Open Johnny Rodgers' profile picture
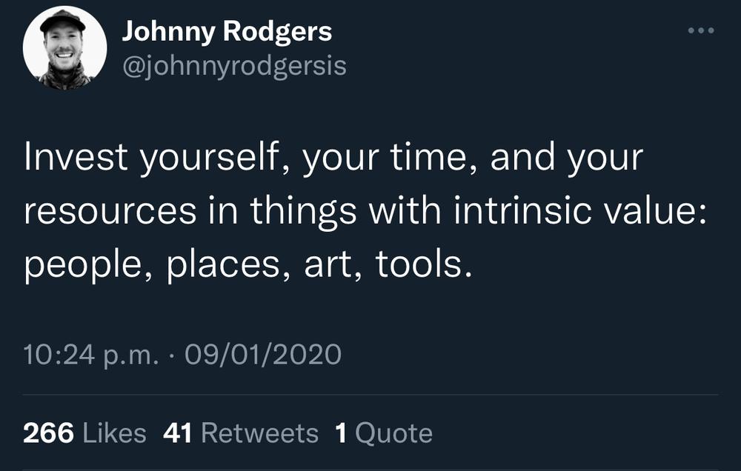The image size is (741, 471). (64, 47)
